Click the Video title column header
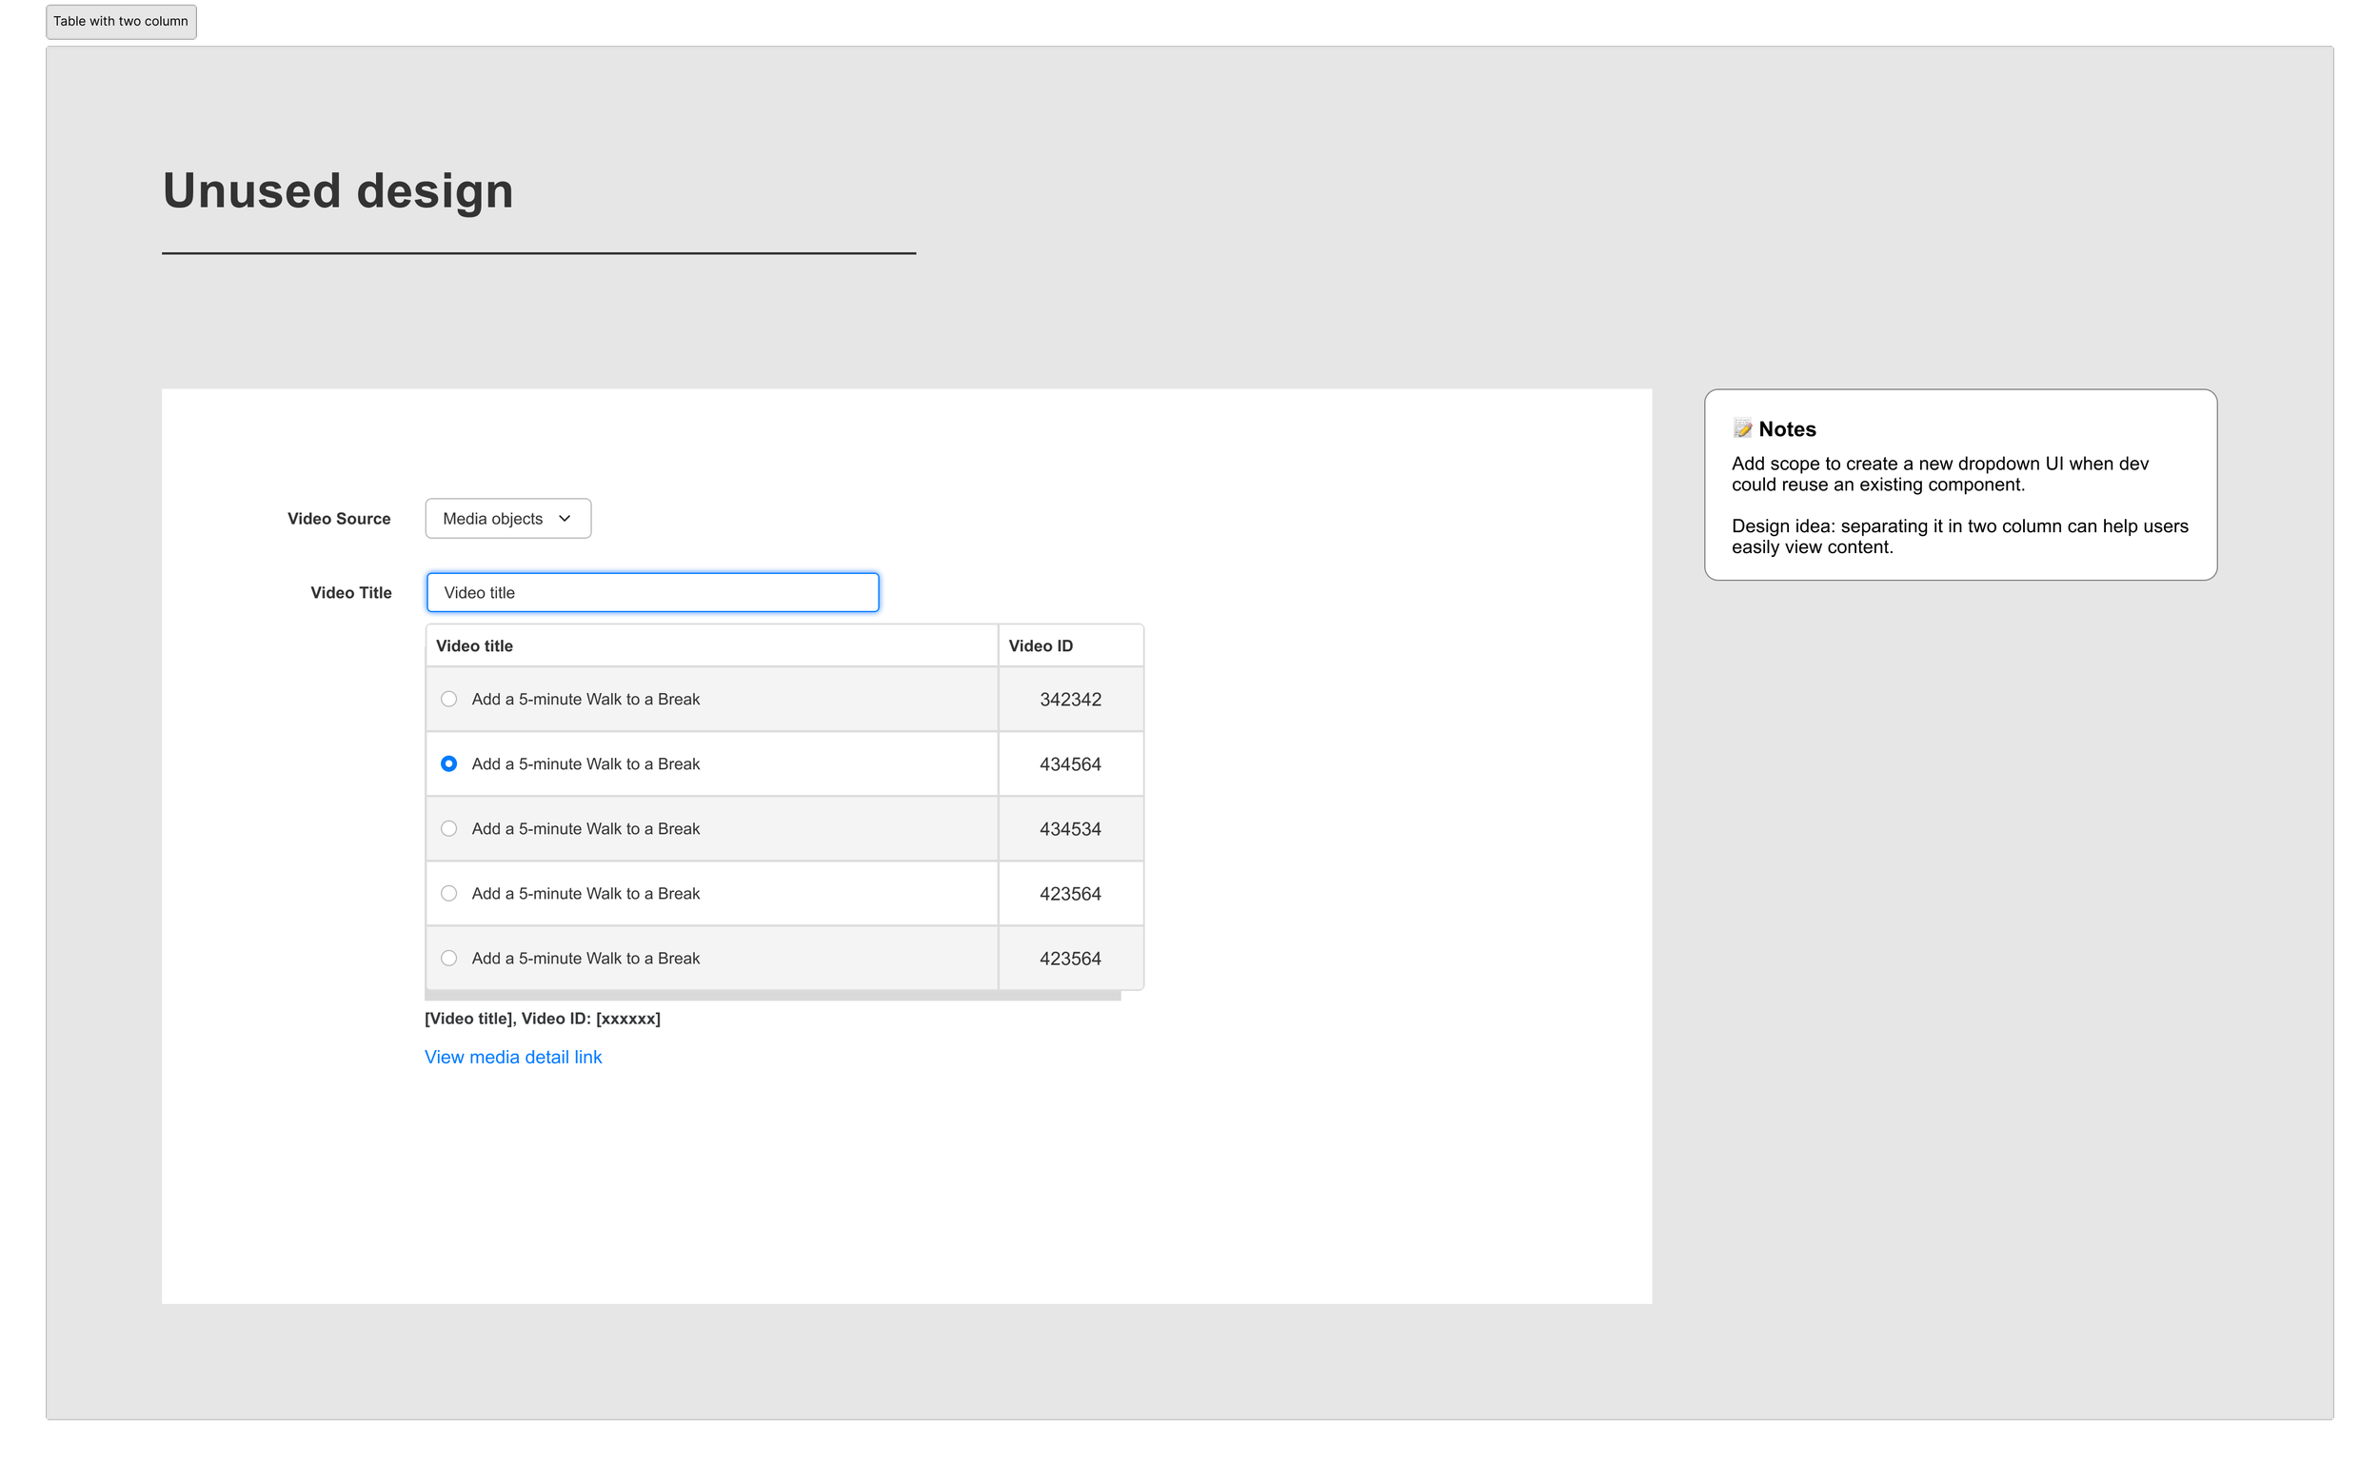The width and height of the screenshot is (2380, 1466). point(474,645)
